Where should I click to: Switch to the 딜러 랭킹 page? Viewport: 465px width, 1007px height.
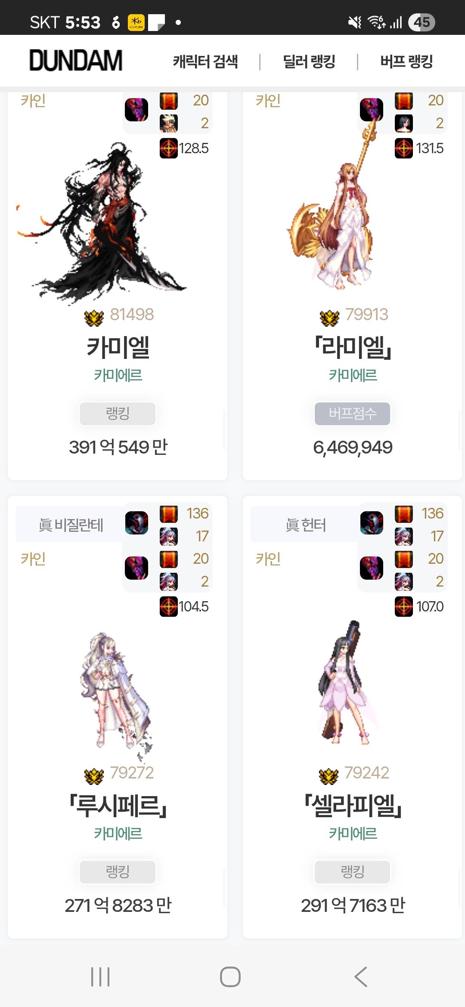tap(309, 62)
